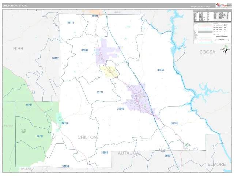Click the compass rose icon
The height and width of the screenshot is (176, 234).
225,50
